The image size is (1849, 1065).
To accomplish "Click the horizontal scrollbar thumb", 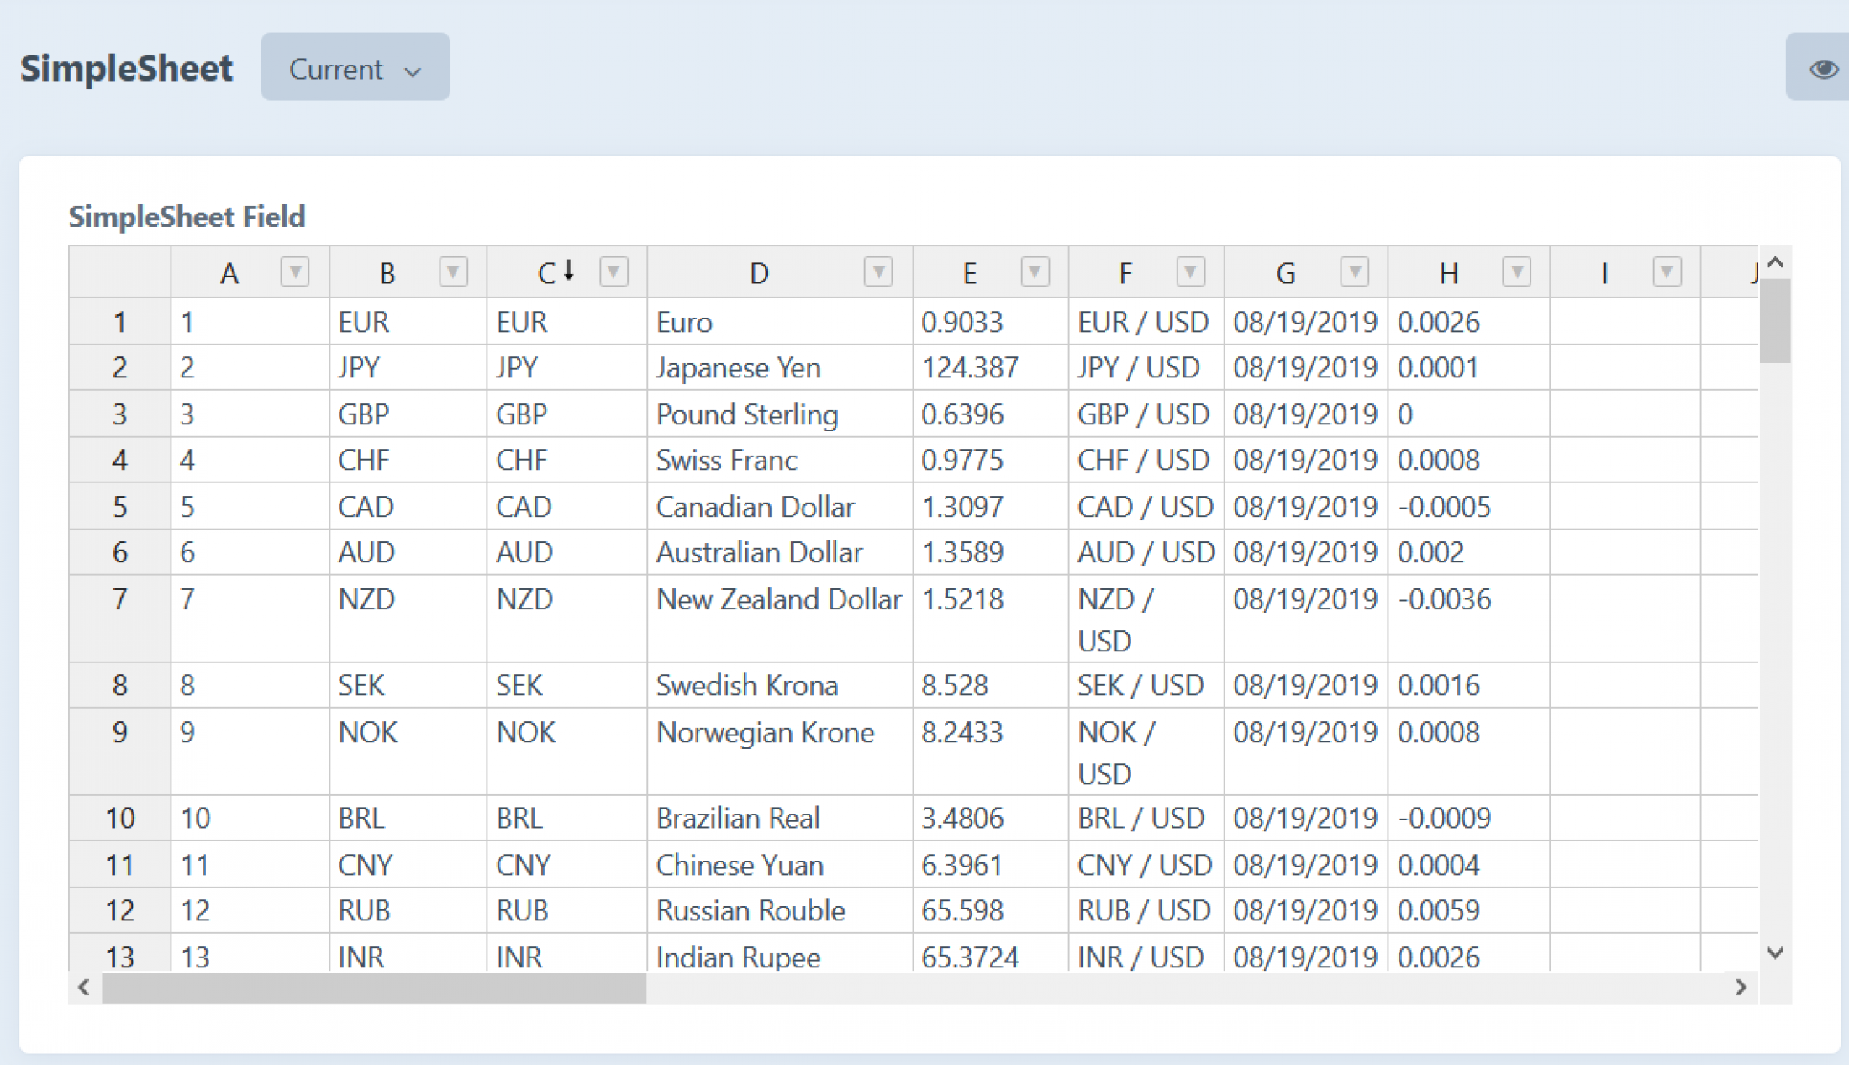I will (x=374, y=988).
